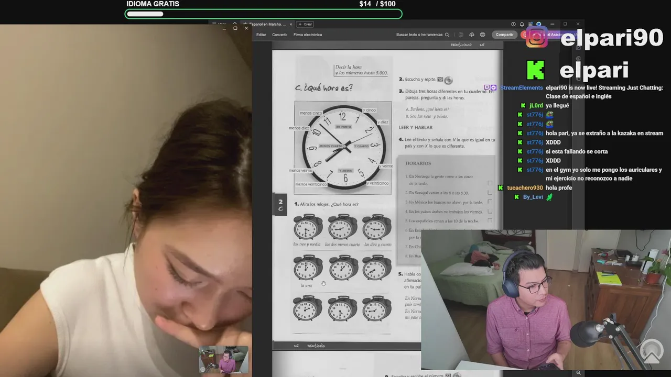Click the Compartir button
This screenshot has width=671, height=377.
(504, 35)
